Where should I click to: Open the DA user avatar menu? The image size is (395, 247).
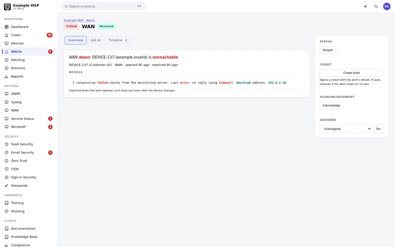[x=387, y=6]
